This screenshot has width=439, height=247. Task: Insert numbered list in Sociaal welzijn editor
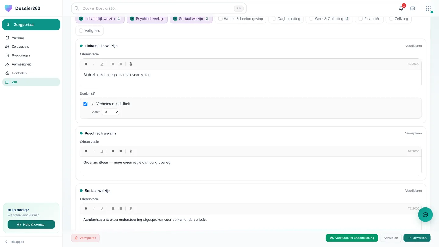point(120,209)
